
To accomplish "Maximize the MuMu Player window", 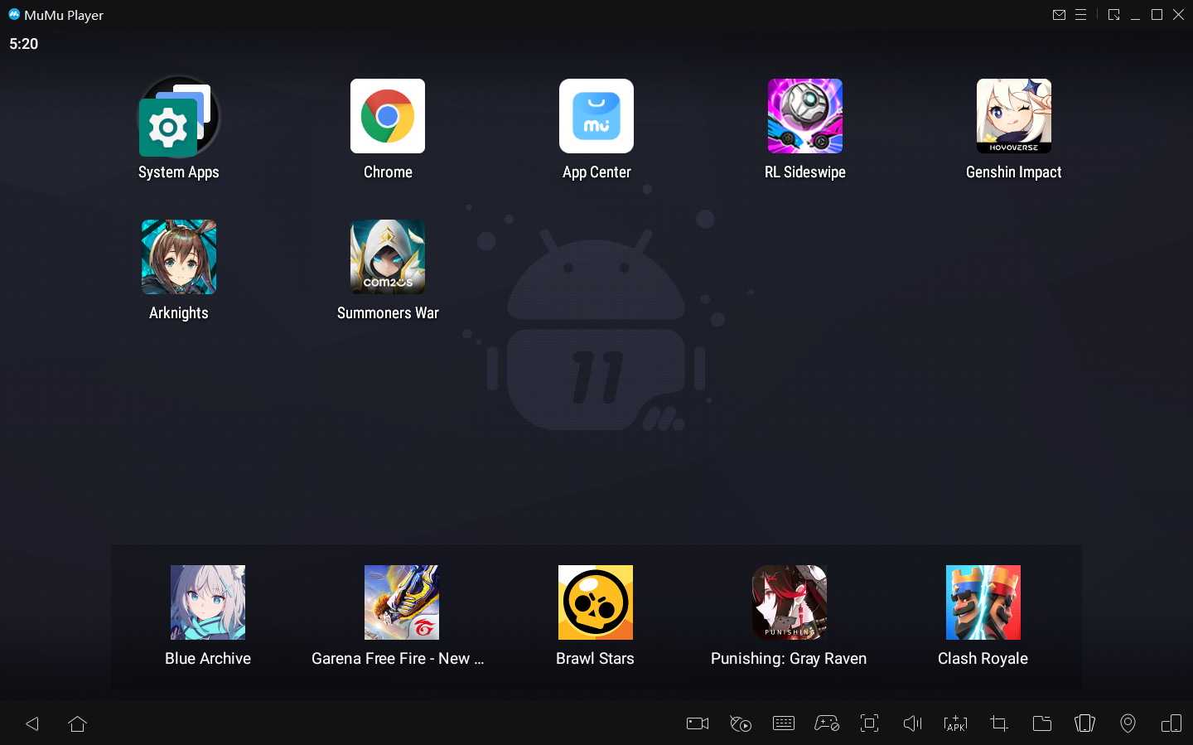I will tap(1157, 15).
